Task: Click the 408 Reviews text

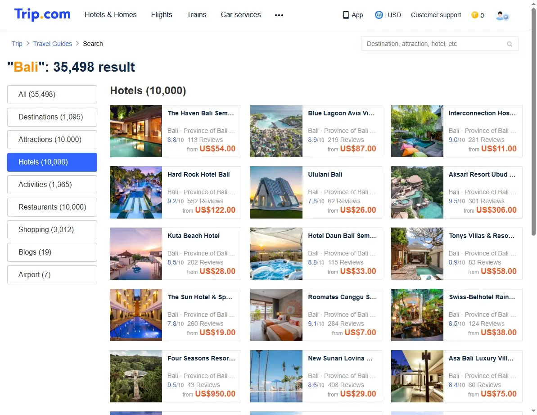Action: 346,385
